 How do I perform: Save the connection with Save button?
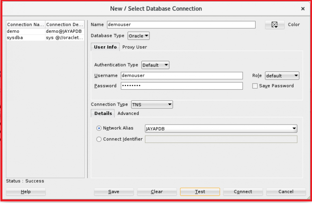click(x=114, y=192)
